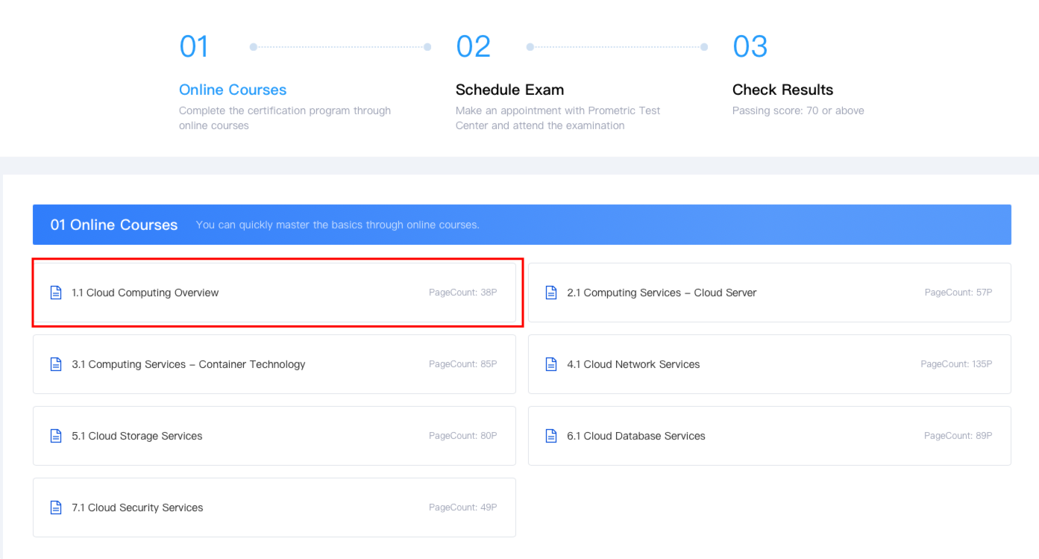This screenshot has width=1039, height=559.
Task: Go to the Check Results step
Action: click(782, 90)
